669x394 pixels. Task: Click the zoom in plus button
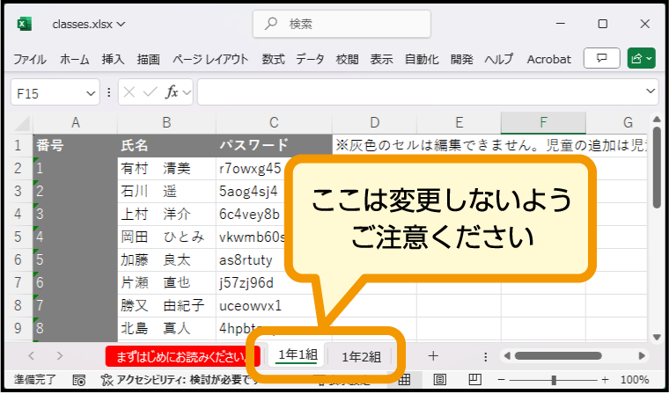click(x=605, y=380)
